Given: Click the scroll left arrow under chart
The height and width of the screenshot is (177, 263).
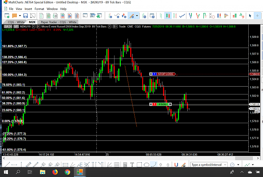Looking at the screenshot, I should pos(4,158).
